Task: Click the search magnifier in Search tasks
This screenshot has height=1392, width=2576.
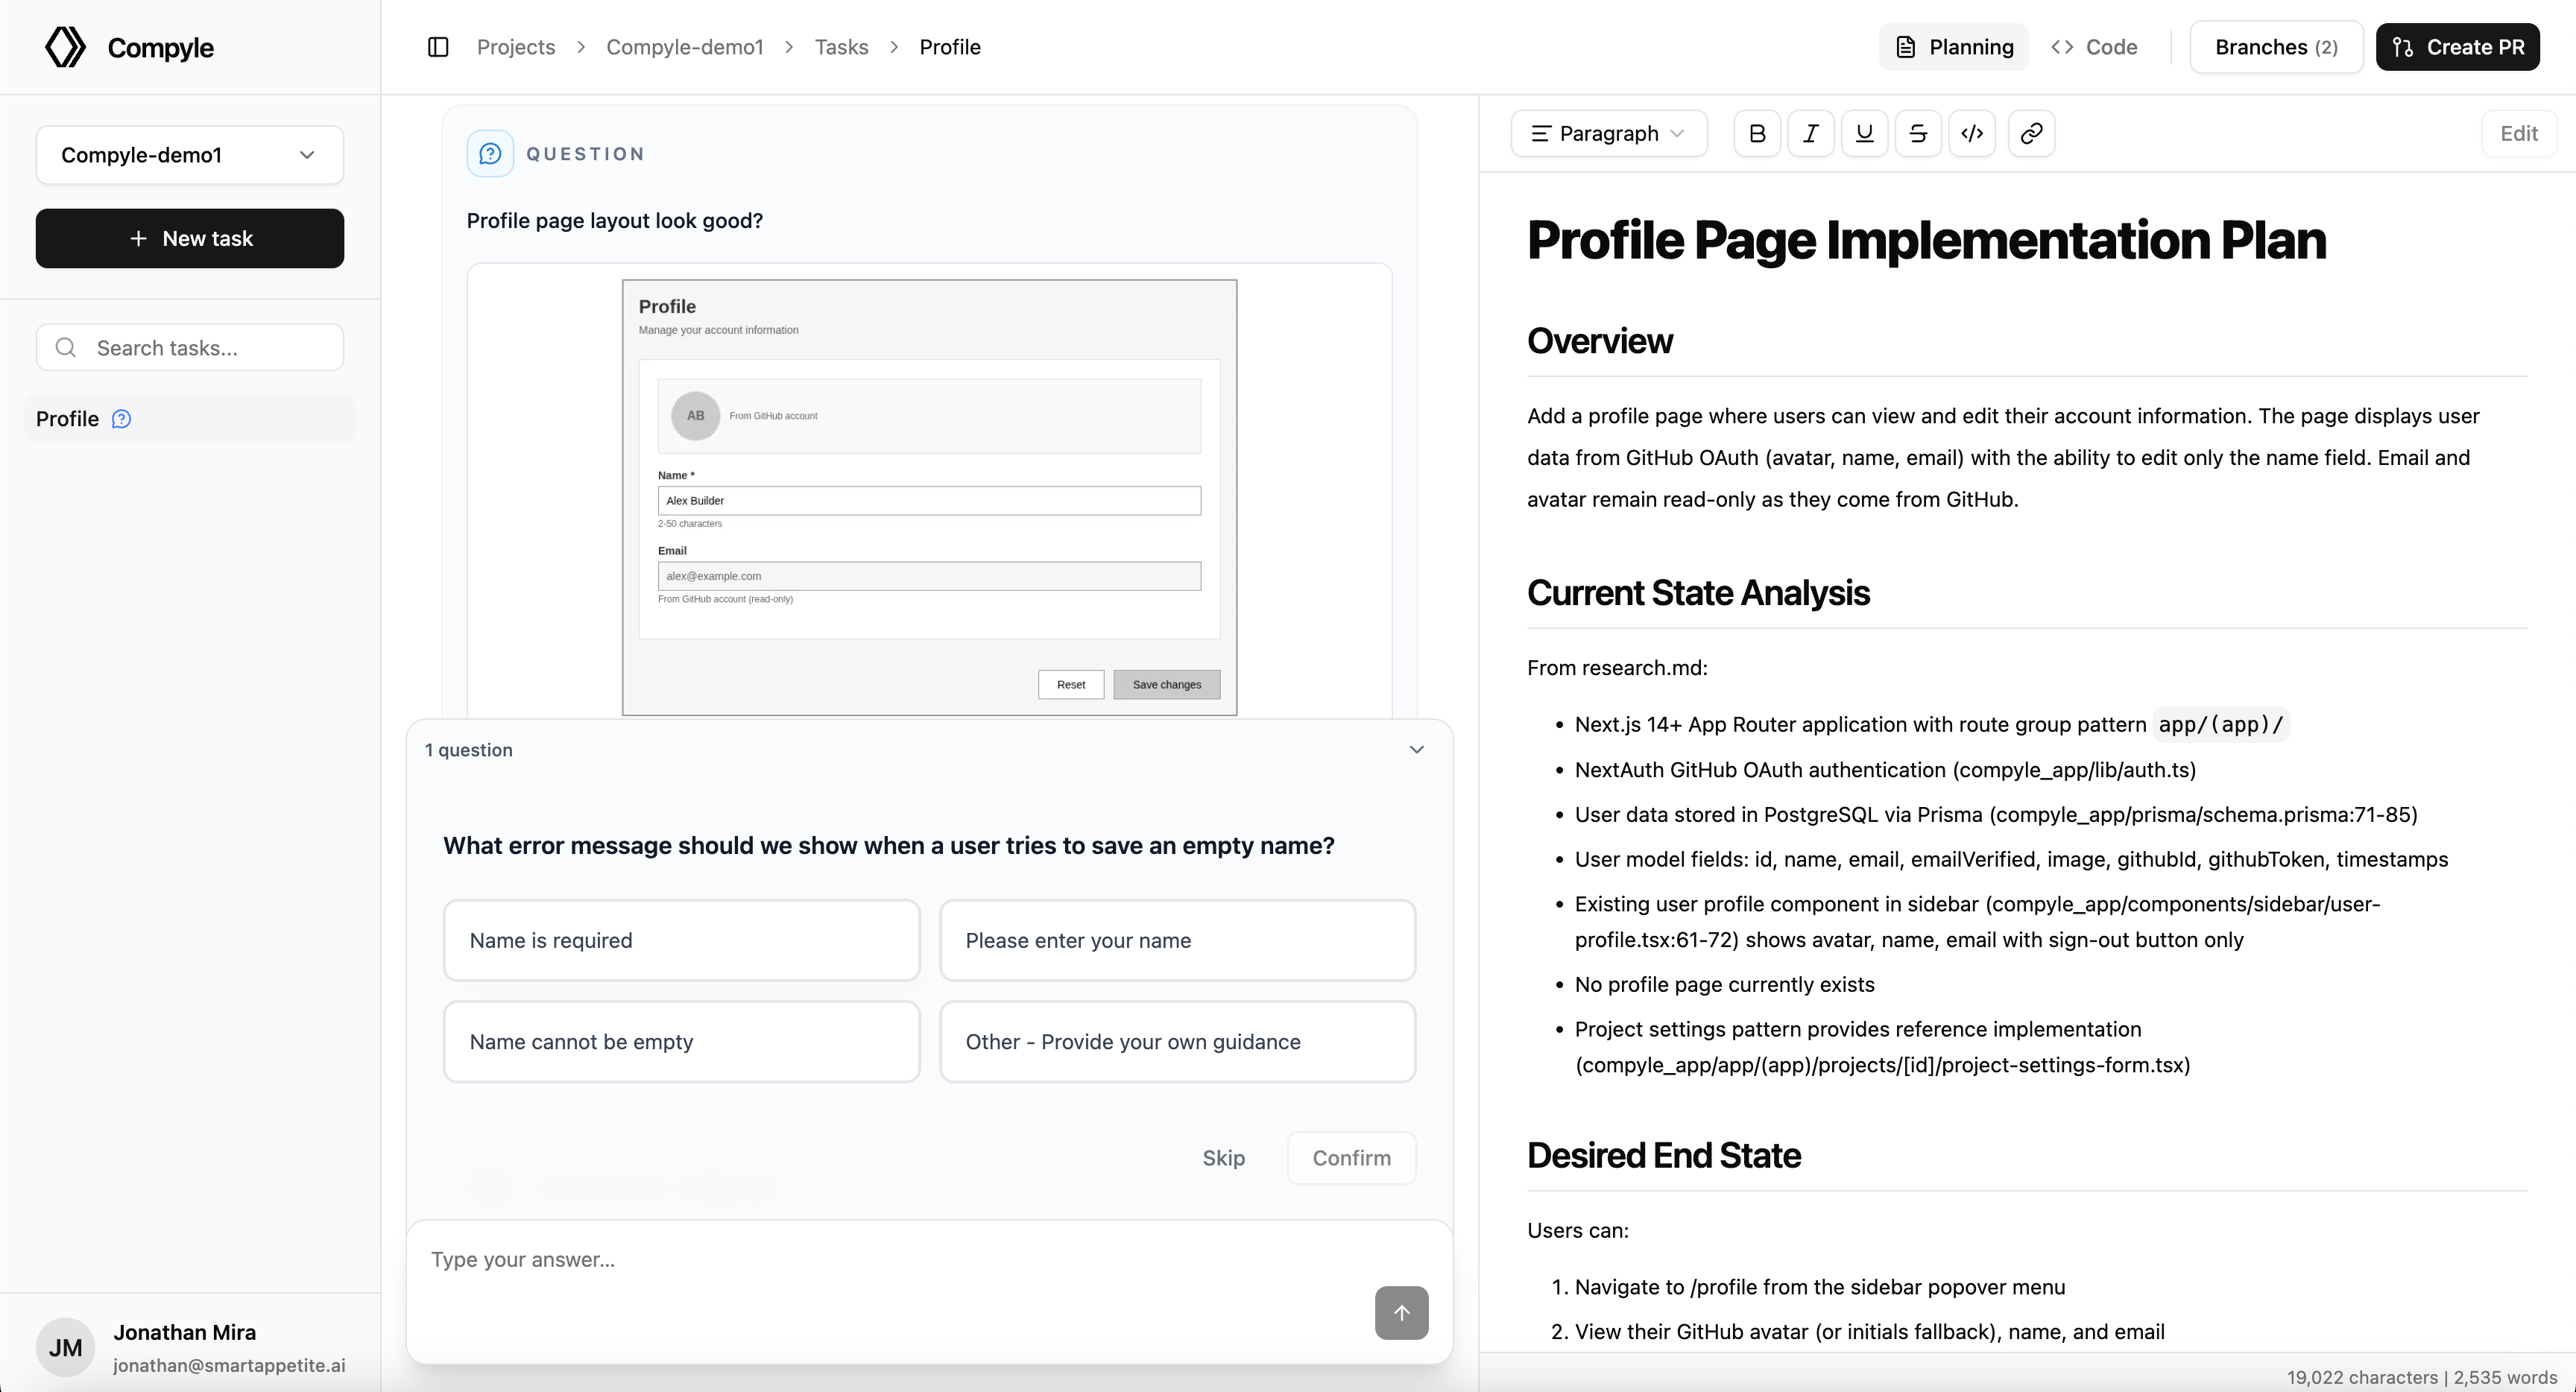Action: click(65, 347)
